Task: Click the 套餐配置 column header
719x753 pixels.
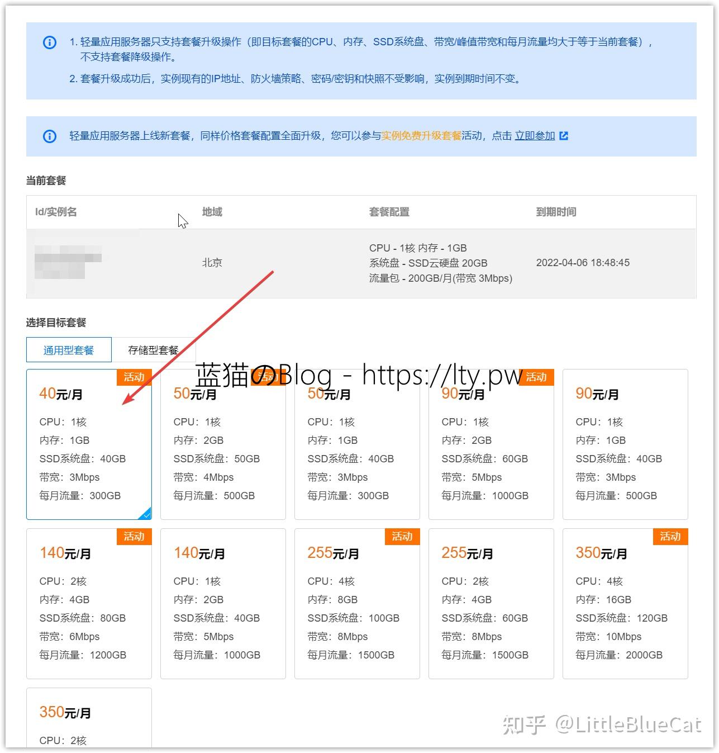Action: click(389, 212)
